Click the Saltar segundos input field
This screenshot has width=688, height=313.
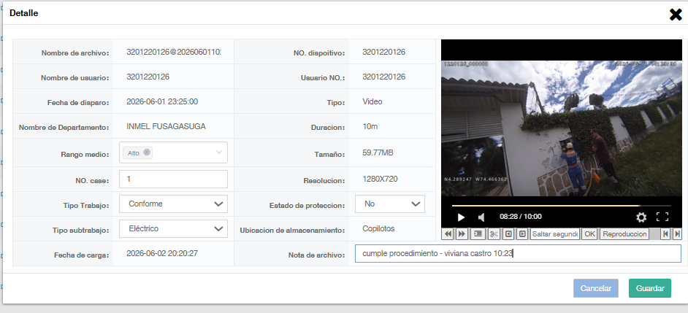555,234
